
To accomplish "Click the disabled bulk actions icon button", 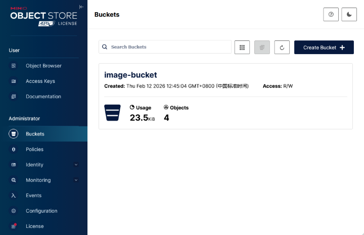I will 262,47.
